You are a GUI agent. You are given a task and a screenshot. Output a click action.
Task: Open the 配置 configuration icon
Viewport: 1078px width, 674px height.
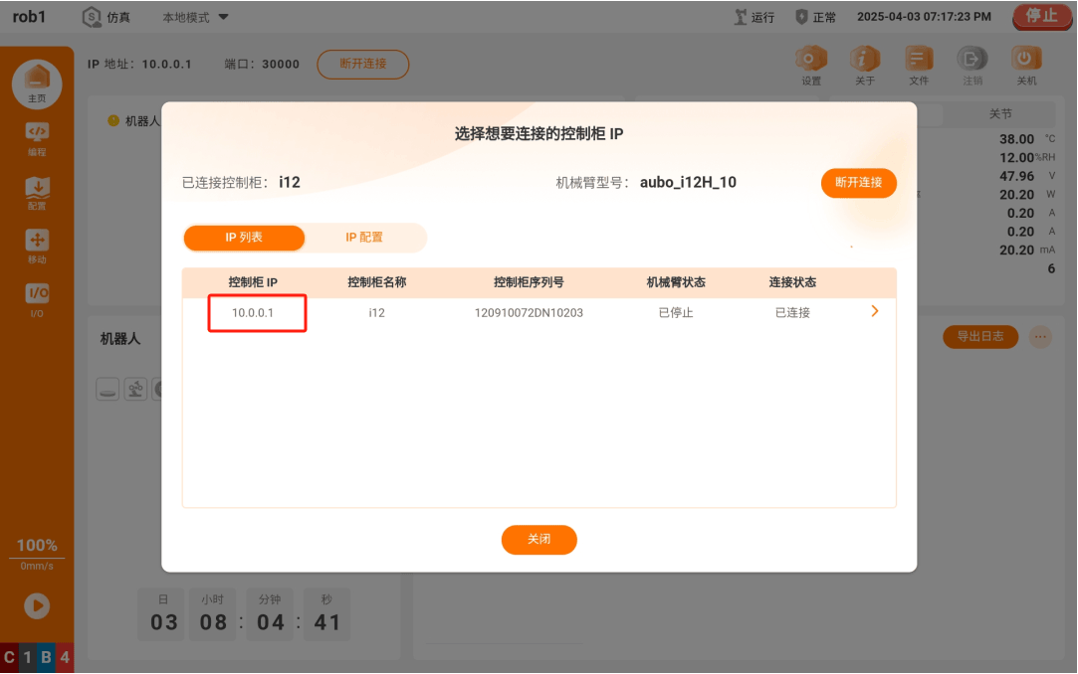point(37,193)
